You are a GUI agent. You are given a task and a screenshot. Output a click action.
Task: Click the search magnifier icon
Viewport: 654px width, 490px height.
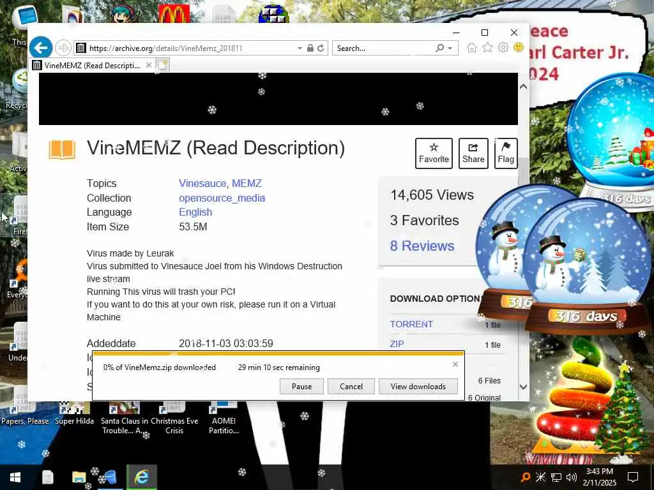coord(439,48)
